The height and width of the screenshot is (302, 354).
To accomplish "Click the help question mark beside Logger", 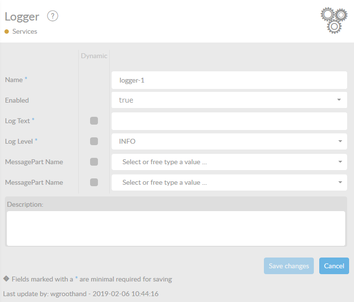I will (x=52, y=16).
